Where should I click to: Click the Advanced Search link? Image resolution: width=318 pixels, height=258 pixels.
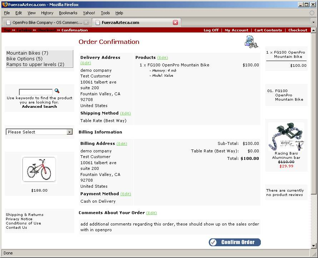39,107
